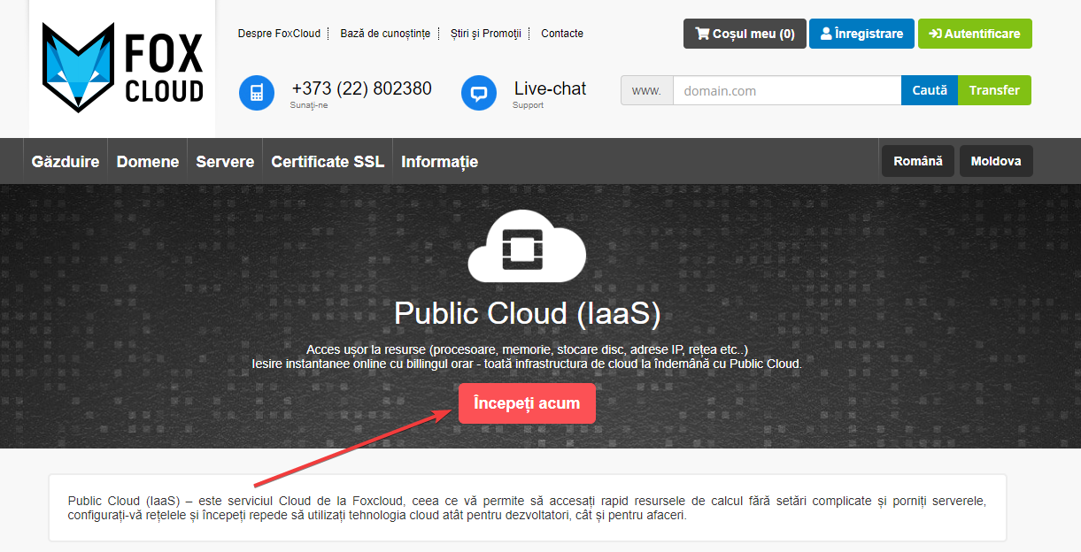Expand the Moldova region selector
The height and width of the screenshot is (552, 1081).
(996, 162)
